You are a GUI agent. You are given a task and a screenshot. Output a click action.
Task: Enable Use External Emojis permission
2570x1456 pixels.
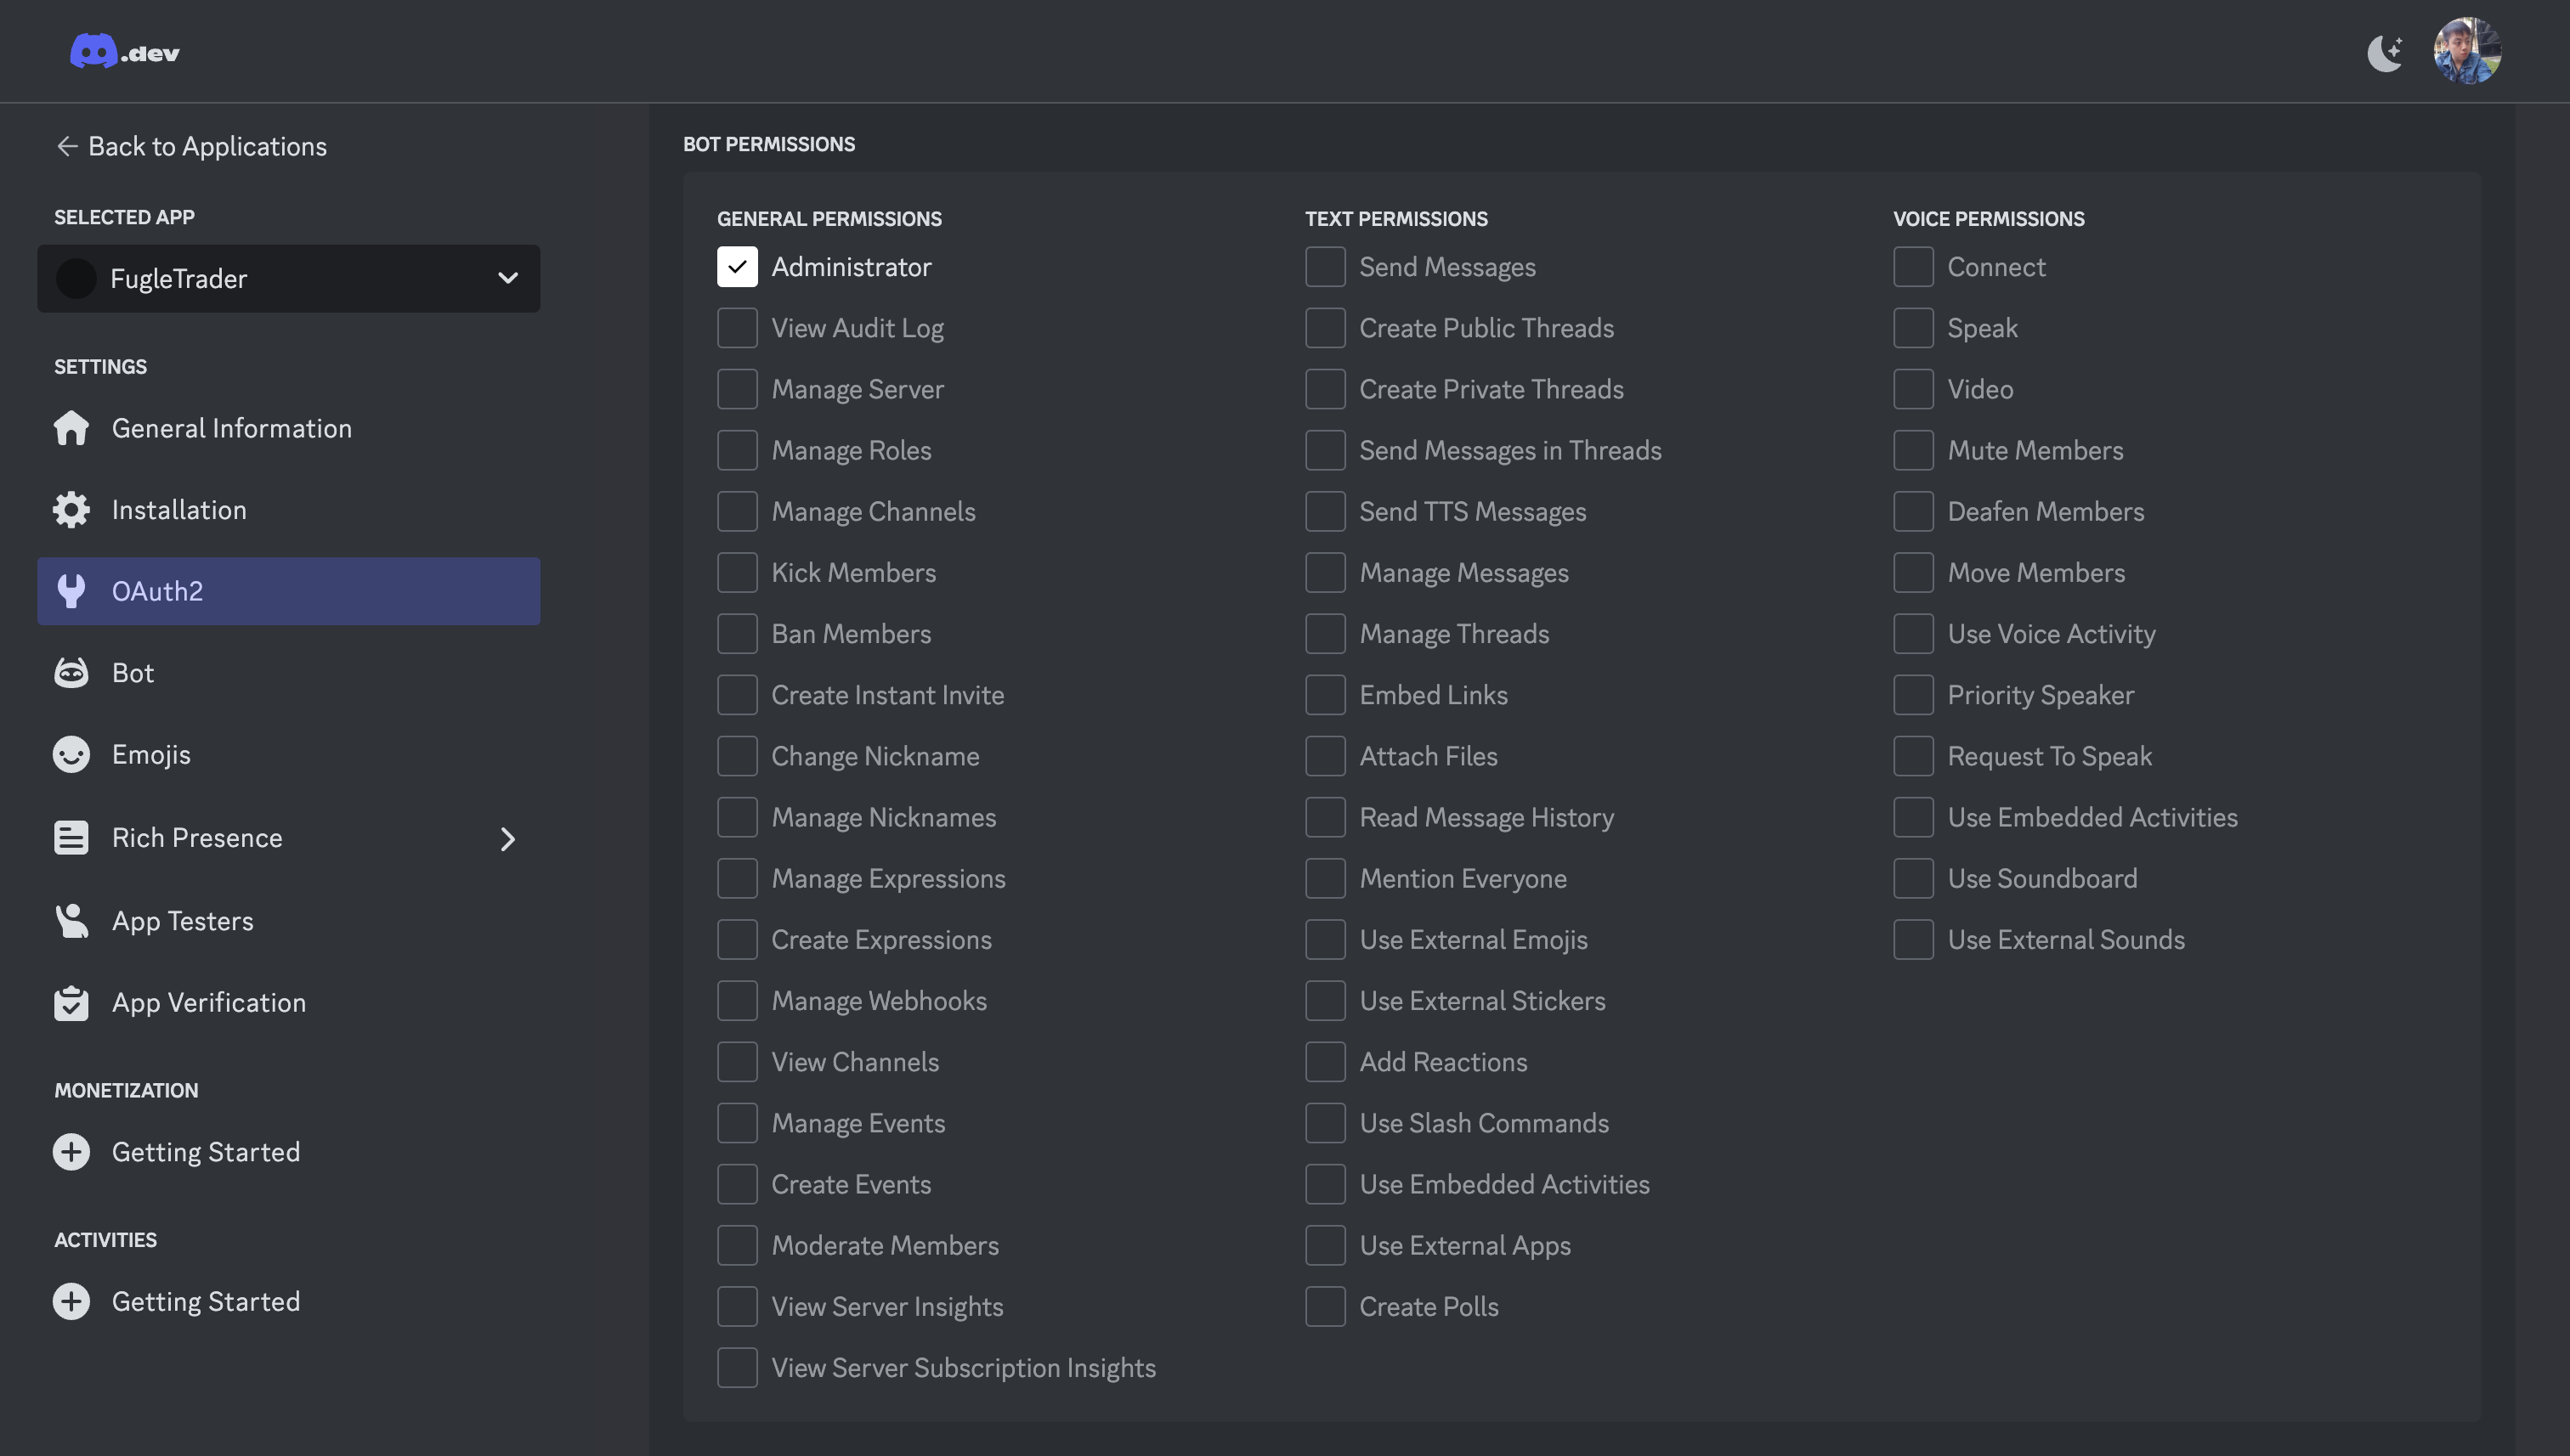pyautogui.click(x=1326, y=940)
